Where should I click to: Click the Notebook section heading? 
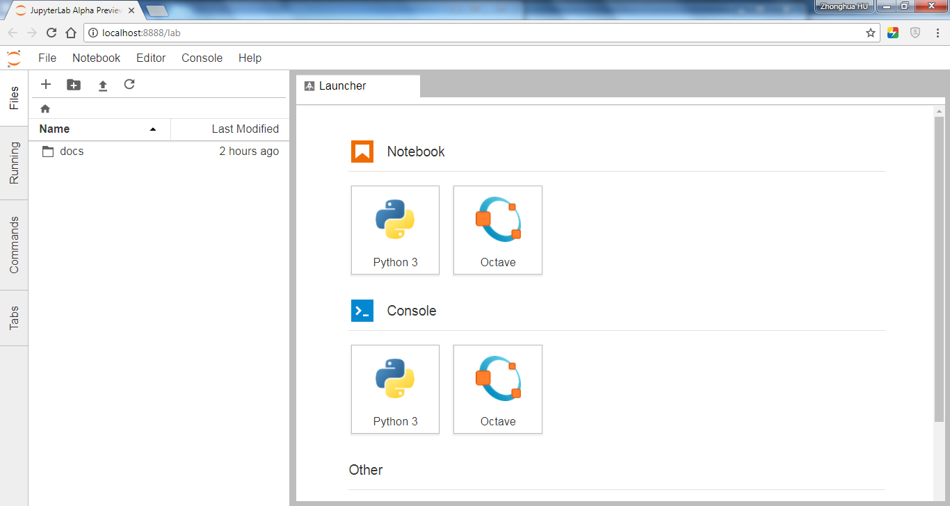(416, 152)
